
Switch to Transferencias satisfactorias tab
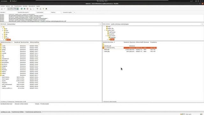(x=33, y=112)
